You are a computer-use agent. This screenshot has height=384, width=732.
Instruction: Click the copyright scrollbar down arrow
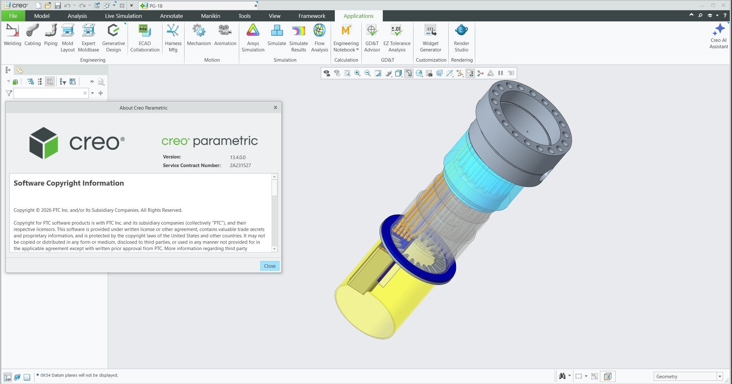(x=274, y=249)
